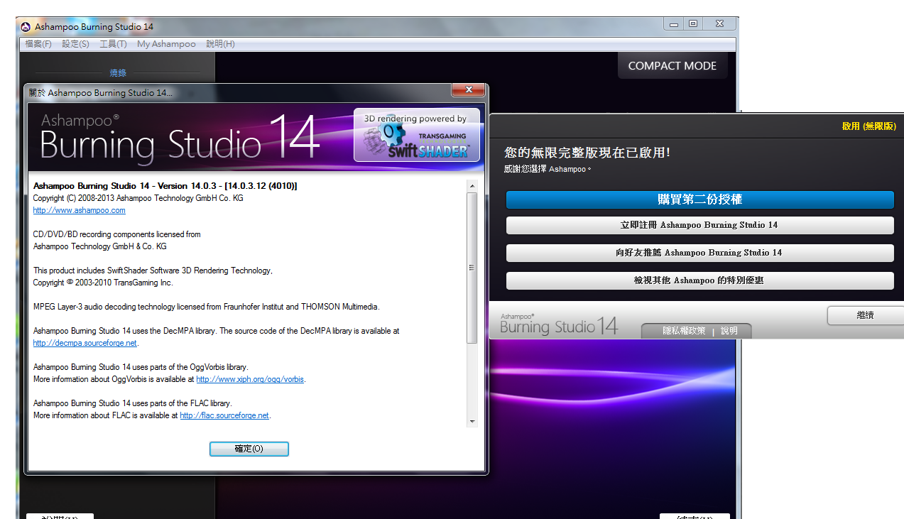The width and height of the screenshot is (904, 519).
Task: Click the scroll up arrow in About text
Action: [472, 186]
